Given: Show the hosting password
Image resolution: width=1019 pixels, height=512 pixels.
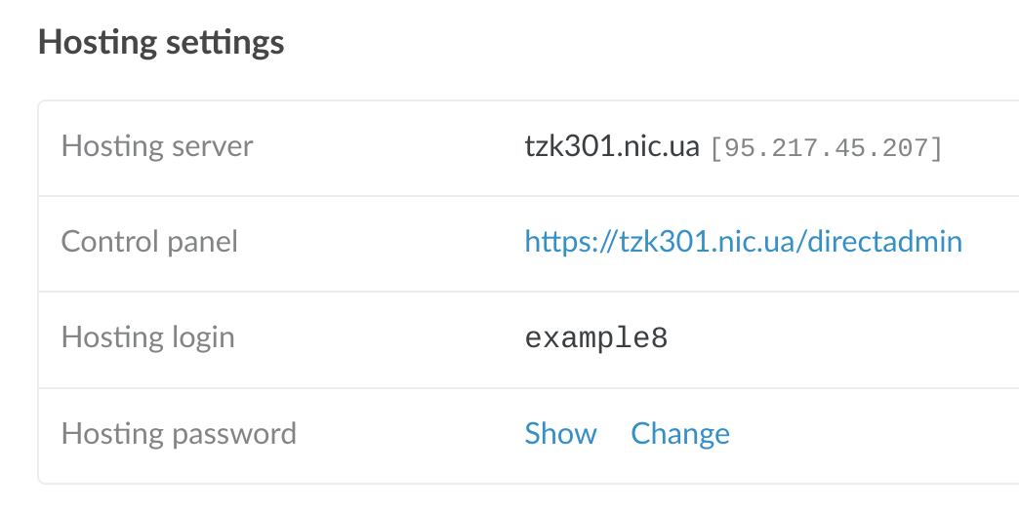Looking at the screenshot, I should (x=560, y=434).
